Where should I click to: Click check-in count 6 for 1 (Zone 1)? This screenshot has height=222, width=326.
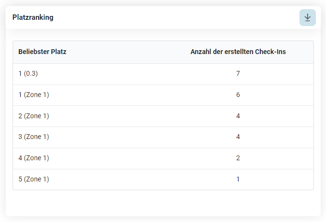coord(238,95)
